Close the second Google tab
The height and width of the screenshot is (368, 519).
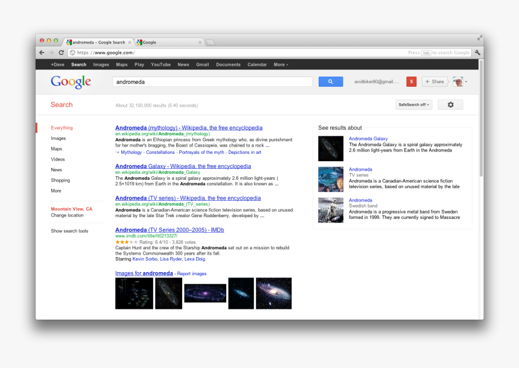point(200,42)
